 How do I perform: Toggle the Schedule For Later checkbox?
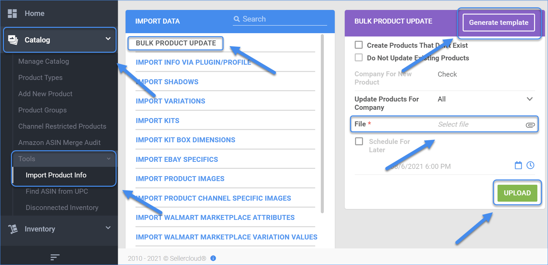pos(359,141)
